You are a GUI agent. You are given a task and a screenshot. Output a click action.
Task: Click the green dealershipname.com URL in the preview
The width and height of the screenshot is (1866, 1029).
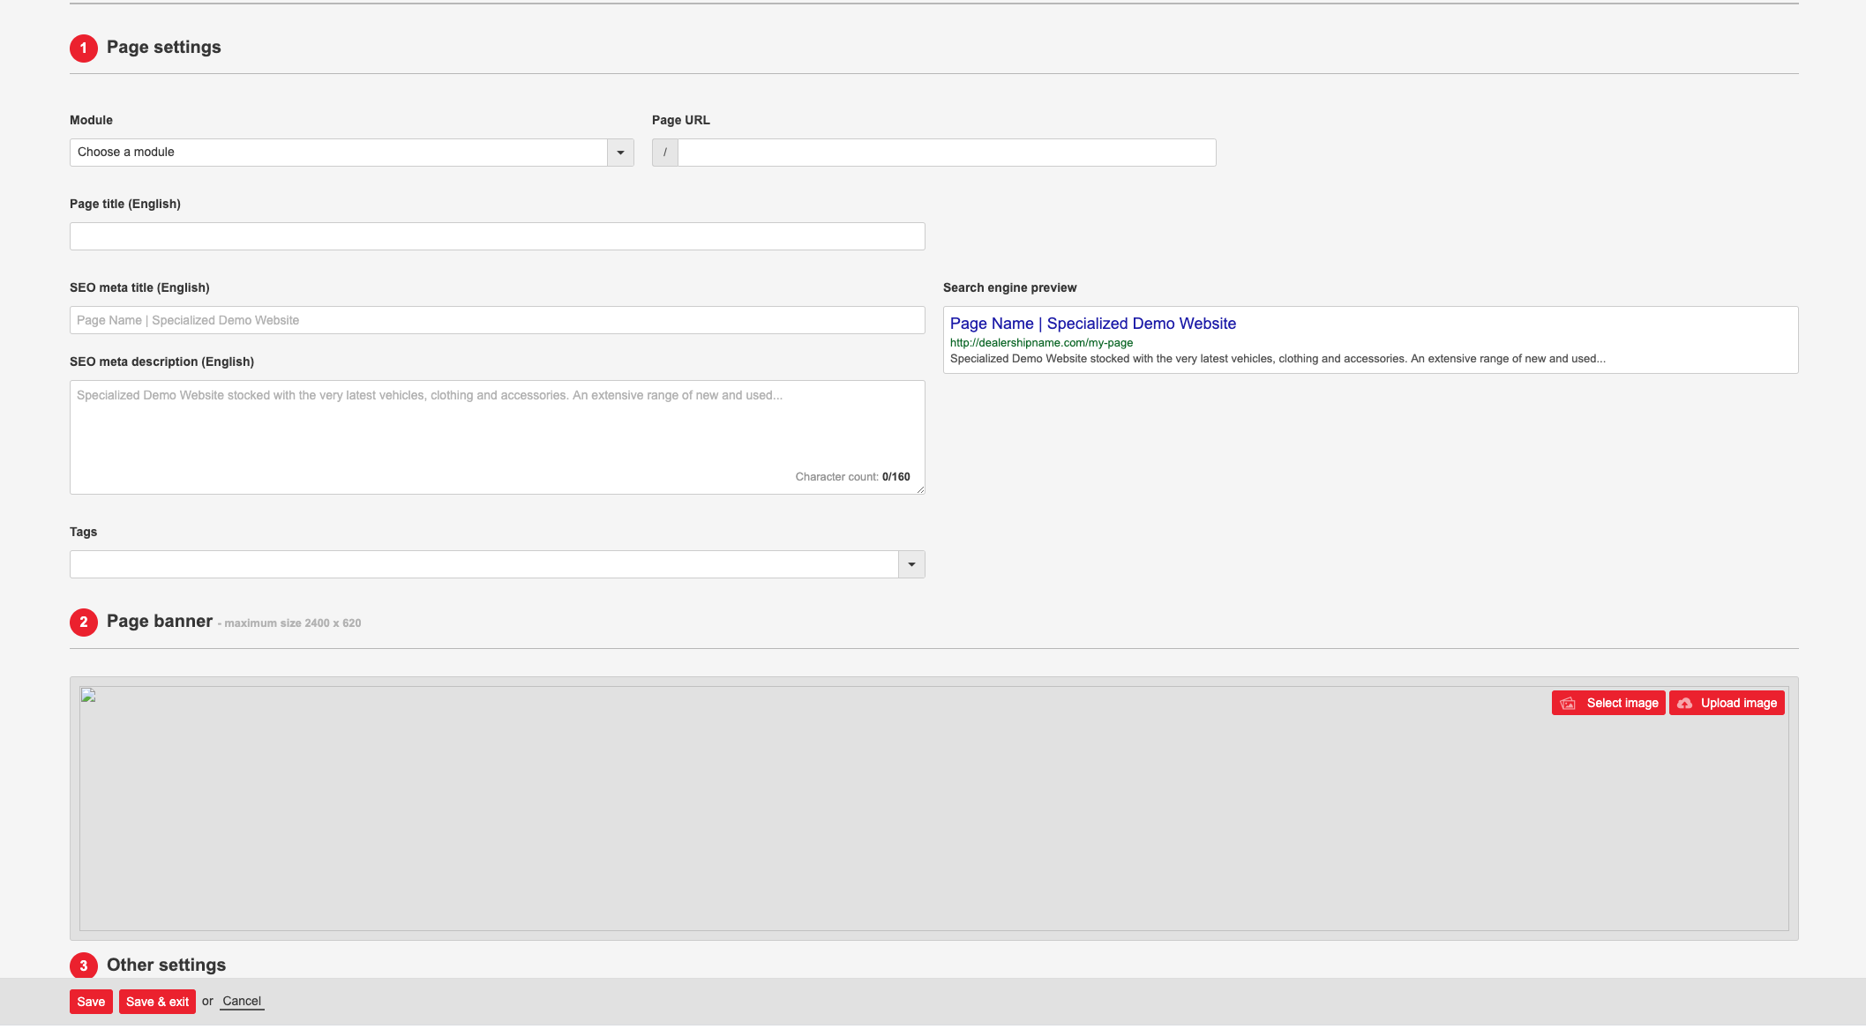pos(1041,342)
